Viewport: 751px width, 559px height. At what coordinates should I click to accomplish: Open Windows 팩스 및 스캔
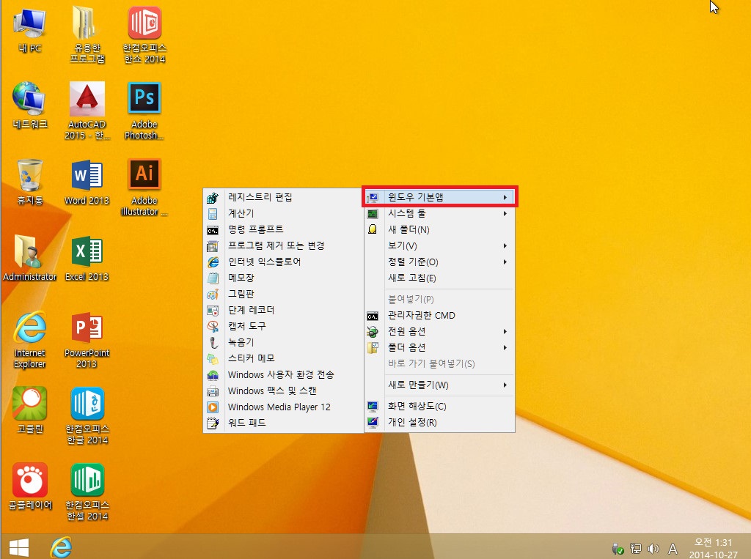tap(284, 391)
